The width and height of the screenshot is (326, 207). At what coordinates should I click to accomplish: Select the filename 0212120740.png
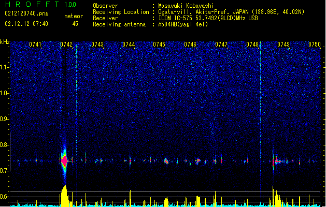tap(26, 13)
